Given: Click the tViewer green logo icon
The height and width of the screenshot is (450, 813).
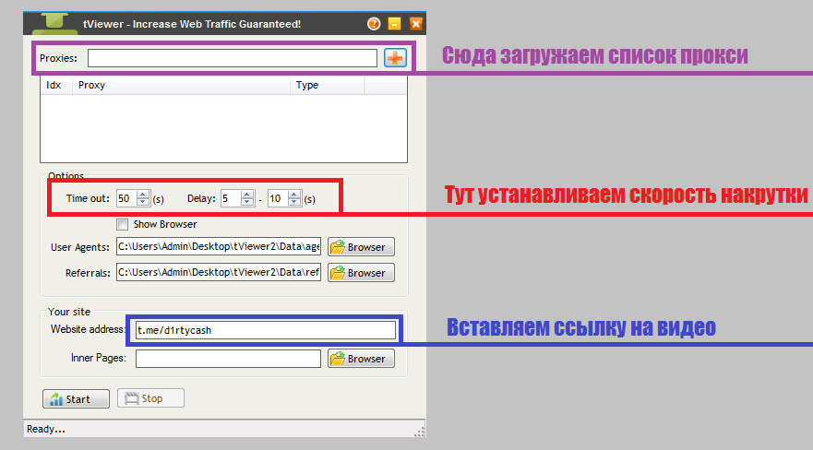Looking at the screenshot, I should click(61, 23).
